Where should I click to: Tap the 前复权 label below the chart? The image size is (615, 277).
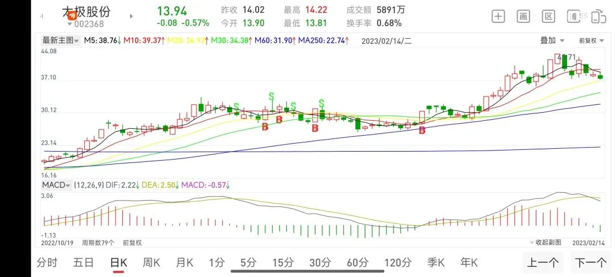[132, 243]
